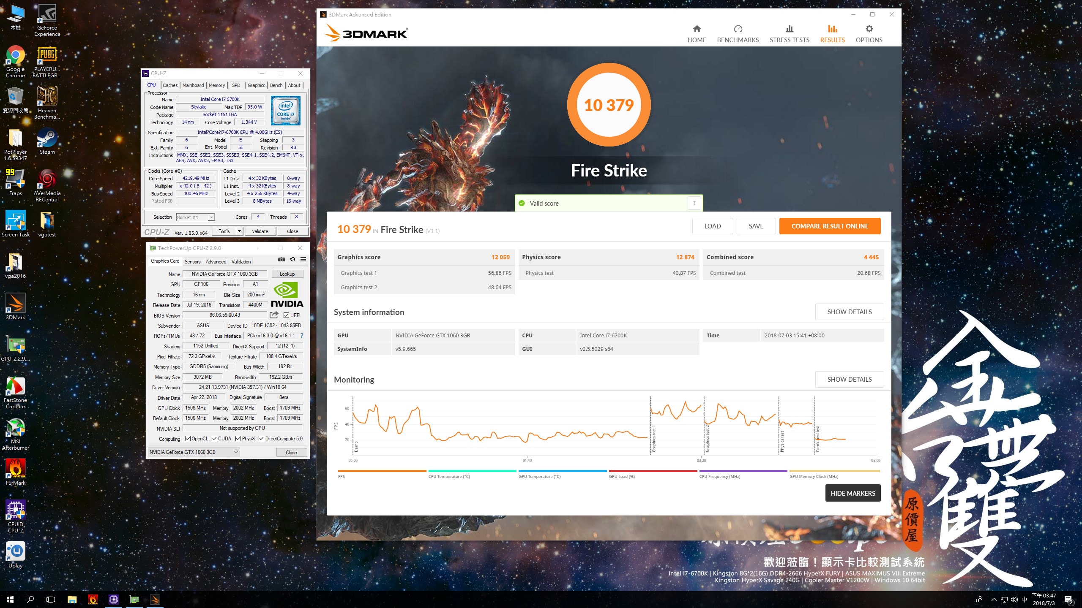Click Compare Result Online button

pos(829,226)
